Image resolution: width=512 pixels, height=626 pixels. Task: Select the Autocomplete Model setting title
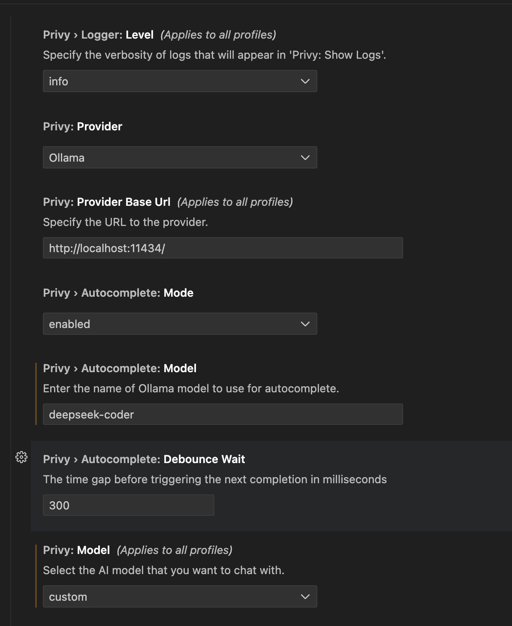120,368
